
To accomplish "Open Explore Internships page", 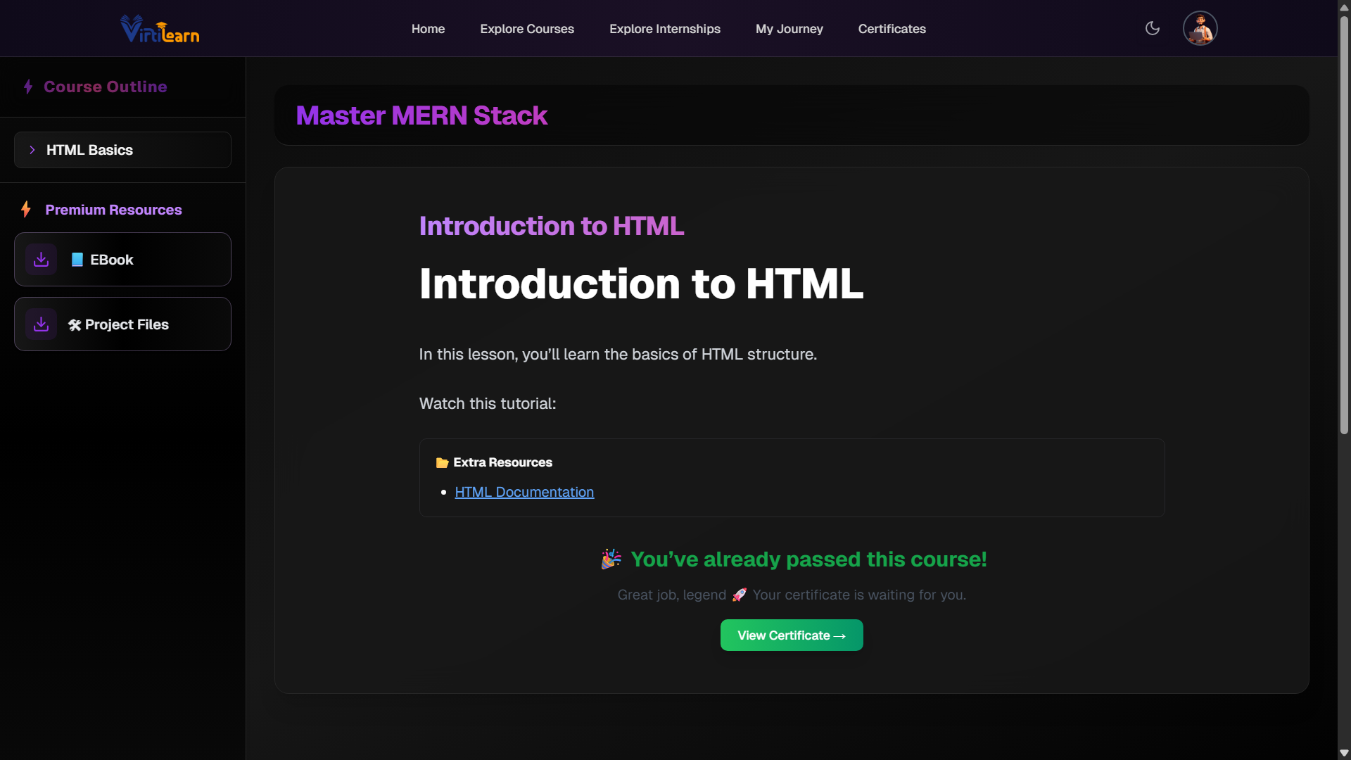I will 664,29.
